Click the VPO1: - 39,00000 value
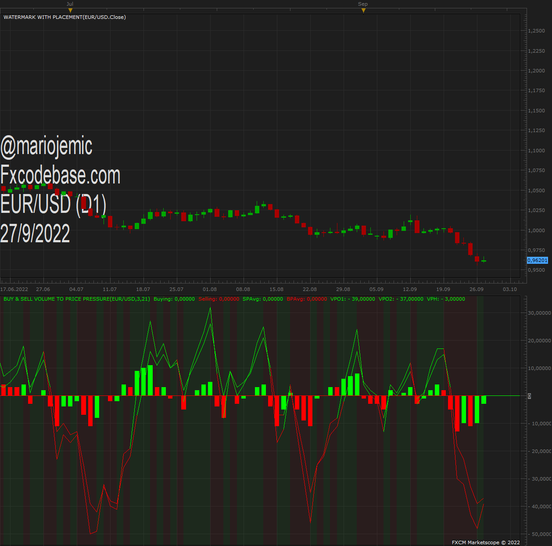This screenshot has width=552, height=546. pos(353,299)
